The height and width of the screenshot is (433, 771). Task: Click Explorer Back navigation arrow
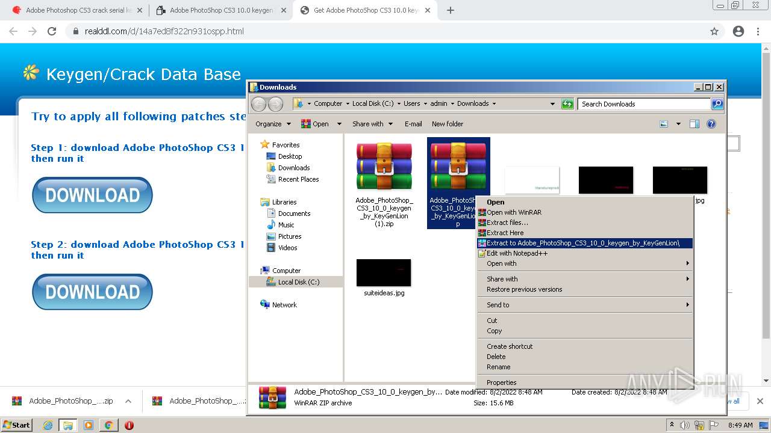pos(258,103)
